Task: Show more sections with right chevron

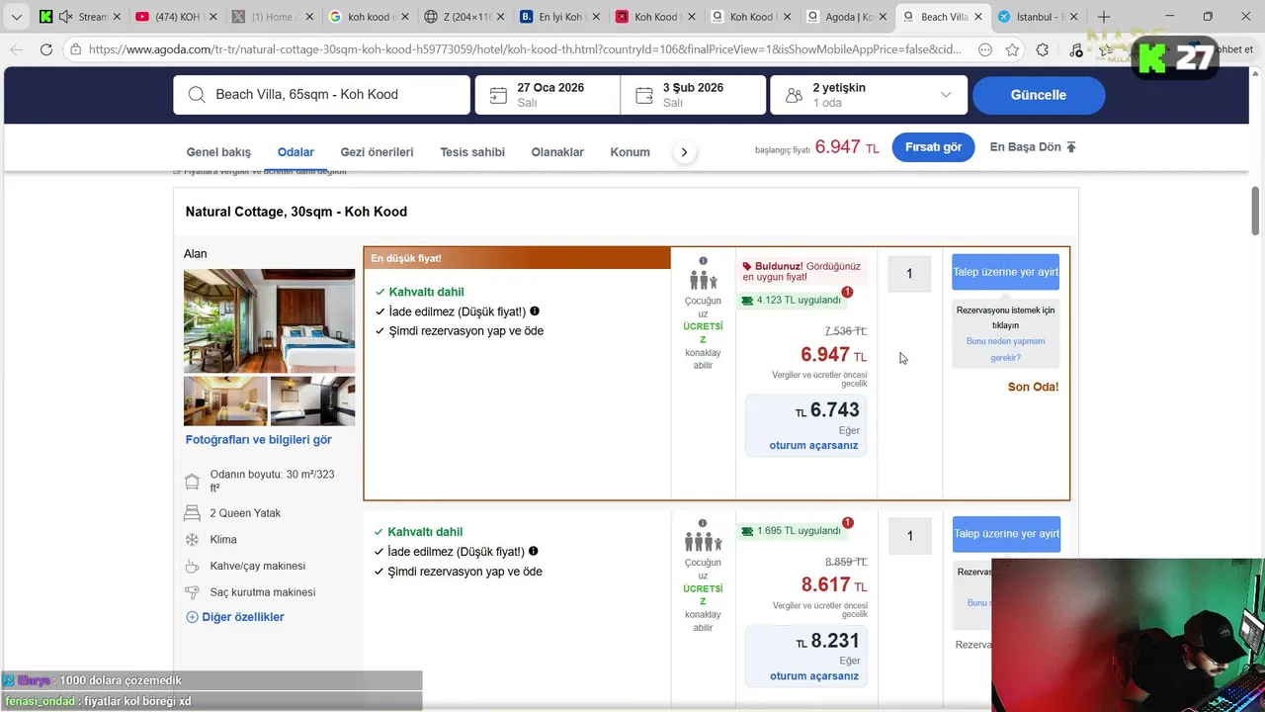Action: click(684, 152)
